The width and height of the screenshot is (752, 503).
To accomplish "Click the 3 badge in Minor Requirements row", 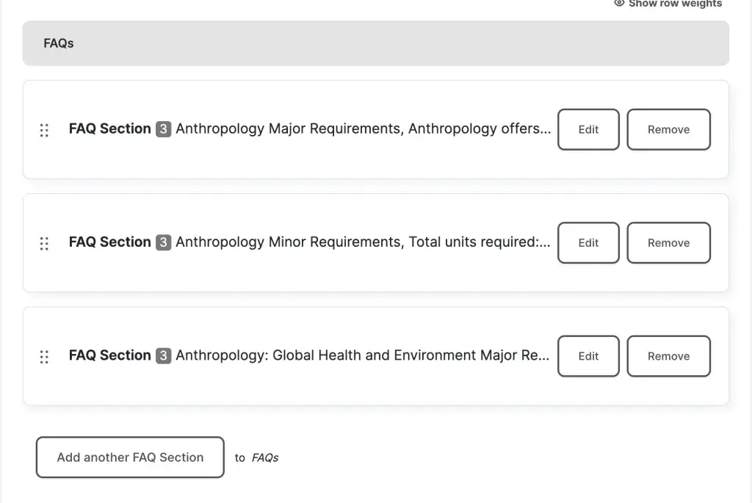I will pos(163,242).
